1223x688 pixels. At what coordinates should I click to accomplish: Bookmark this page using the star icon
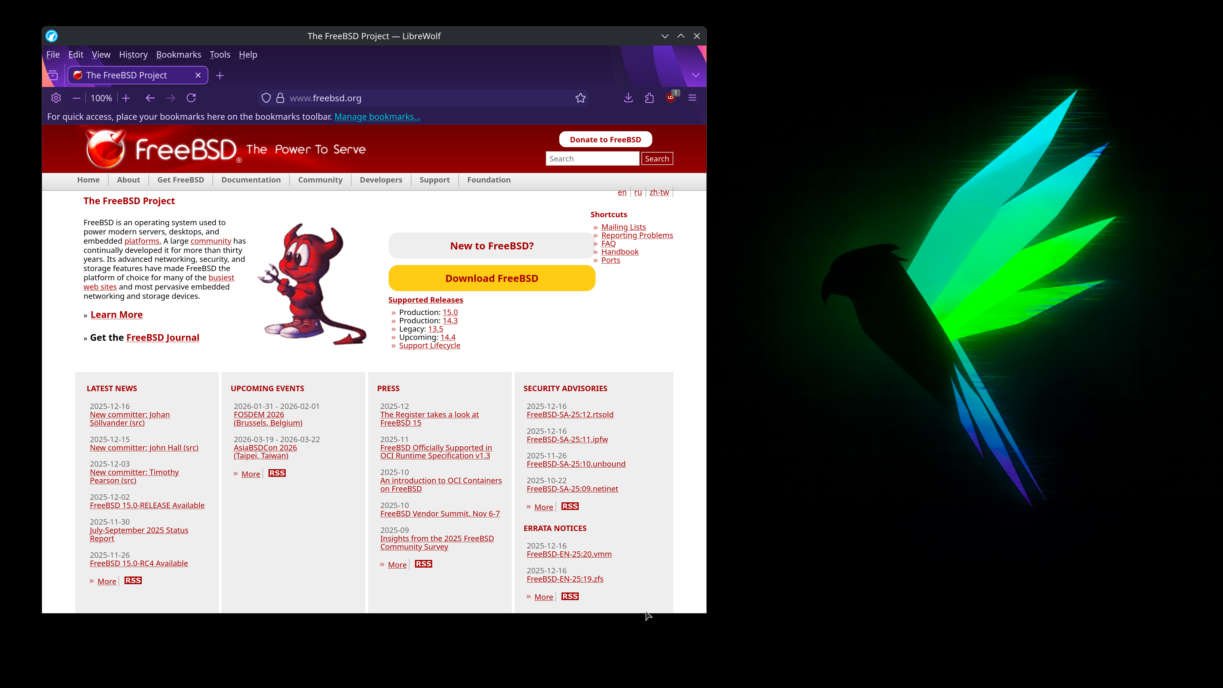click(x=580, y=98)
